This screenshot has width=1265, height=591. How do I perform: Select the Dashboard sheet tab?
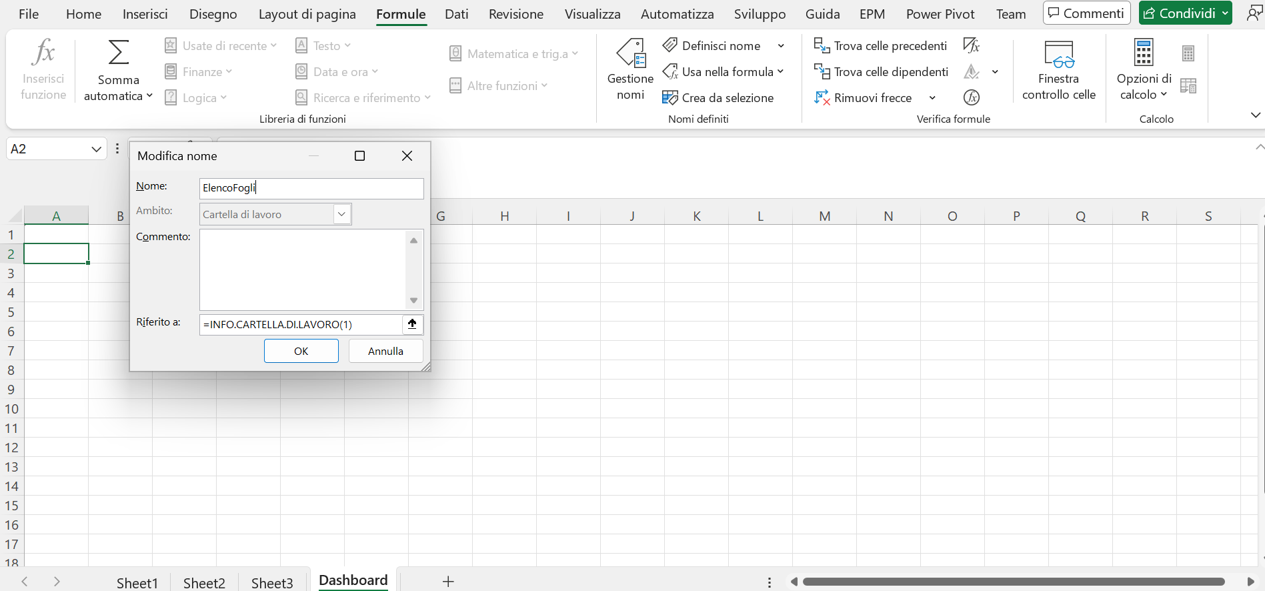[x=353, y=580]
